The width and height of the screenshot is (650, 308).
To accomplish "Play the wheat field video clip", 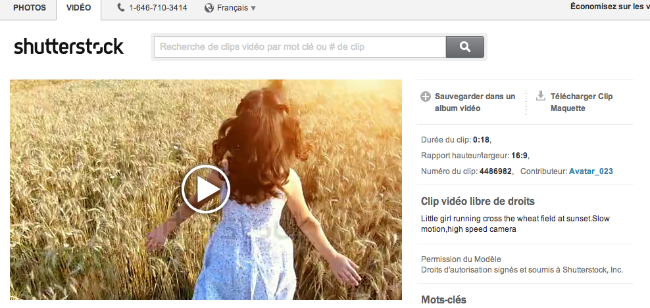I will 205,189.
